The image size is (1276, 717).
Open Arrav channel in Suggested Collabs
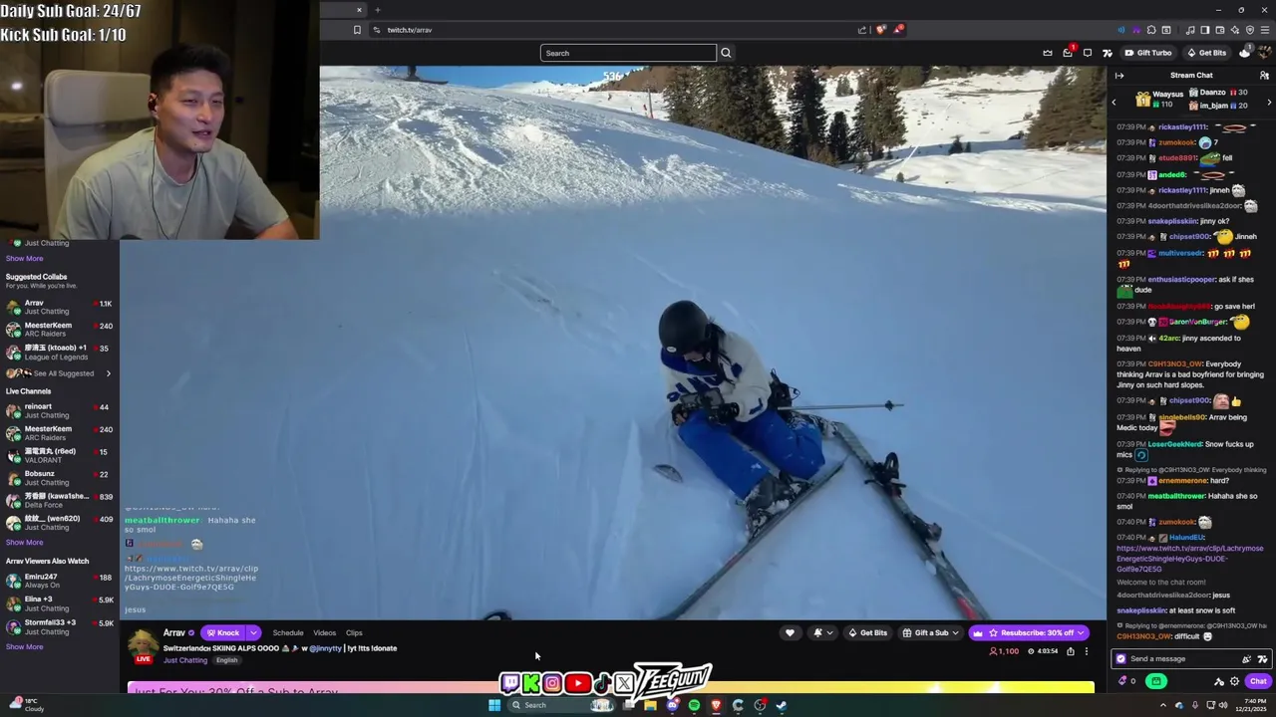pos(59,307)
